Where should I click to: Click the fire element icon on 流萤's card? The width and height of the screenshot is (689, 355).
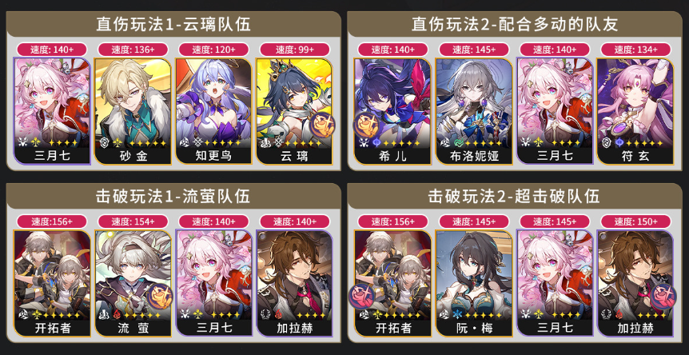point(117,314)
